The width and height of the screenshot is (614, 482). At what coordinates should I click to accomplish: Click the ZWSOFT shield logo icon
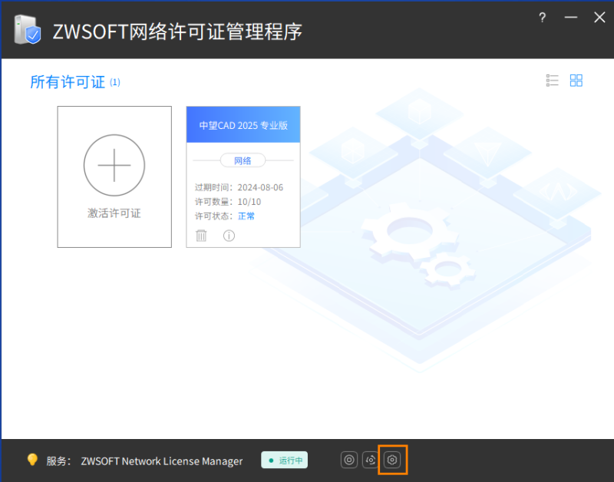[28, 31]
